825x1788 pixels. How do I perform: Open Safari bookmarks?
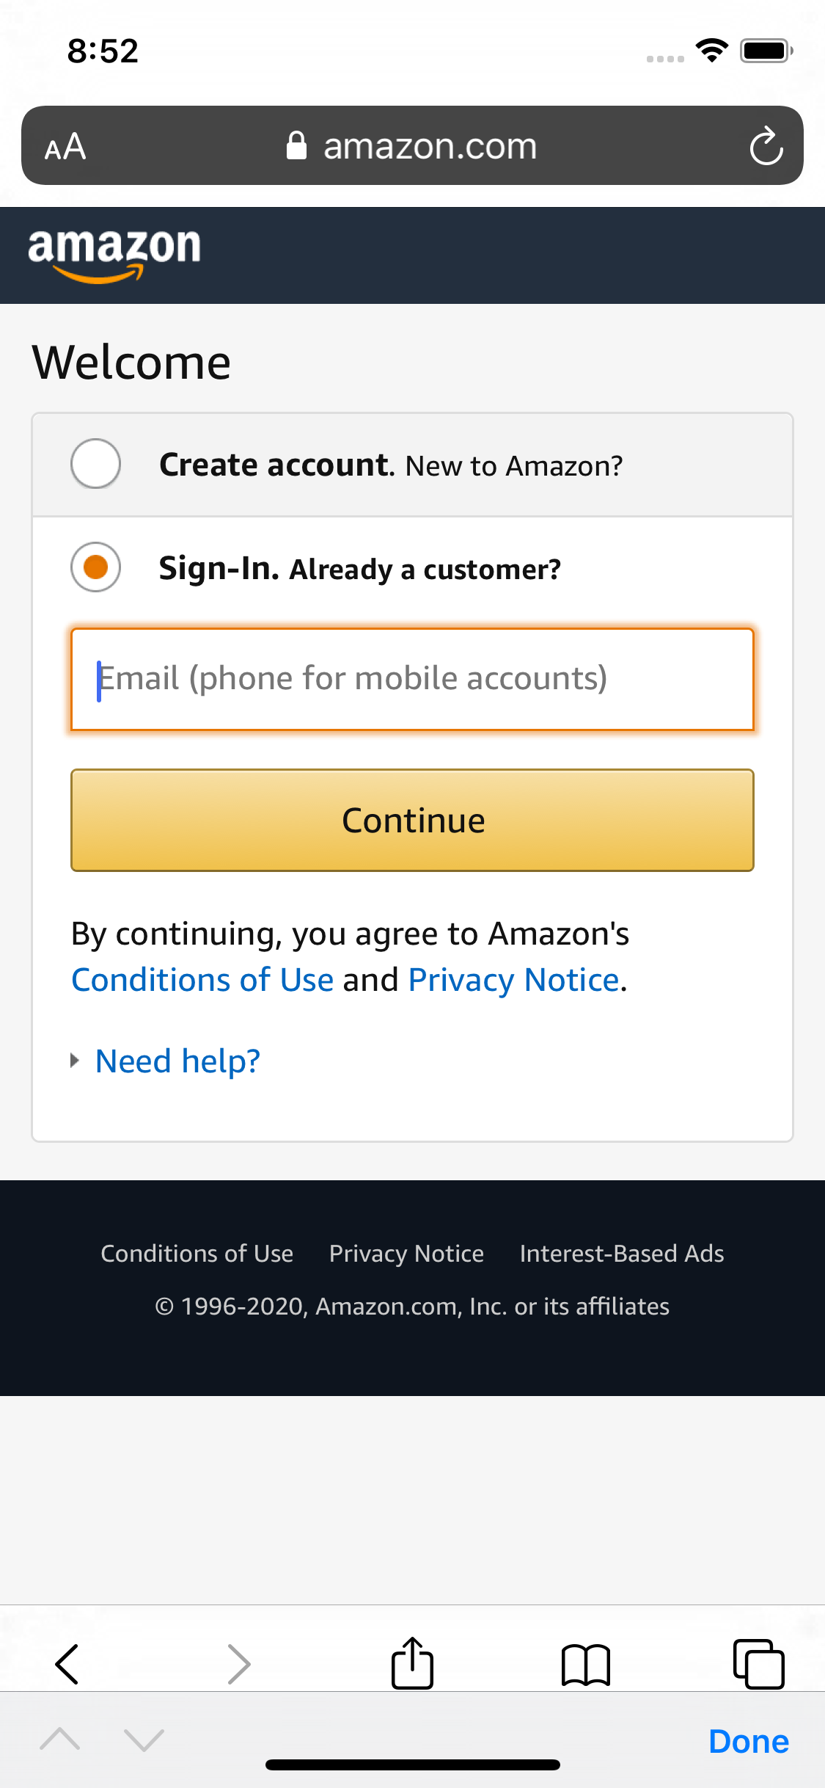click(x=586, y=1664)
